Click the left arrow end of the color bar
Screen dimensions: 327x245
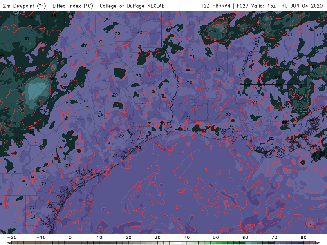[x=8, y=243]
